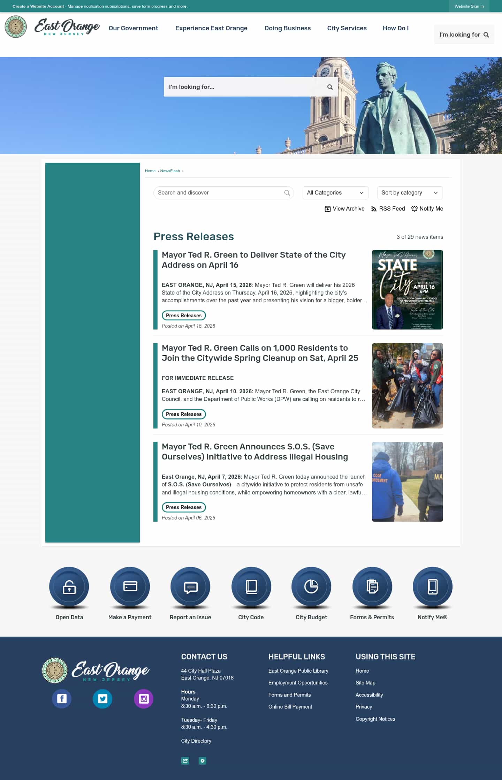
Task: Click Home under Using This Site
Action: coord(362,671)
